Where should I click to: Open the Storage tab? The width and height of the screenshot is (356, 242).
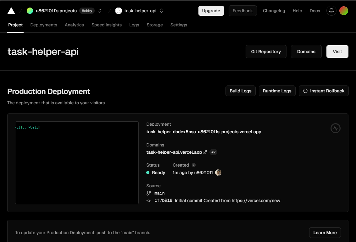click(x=155, y=25)
